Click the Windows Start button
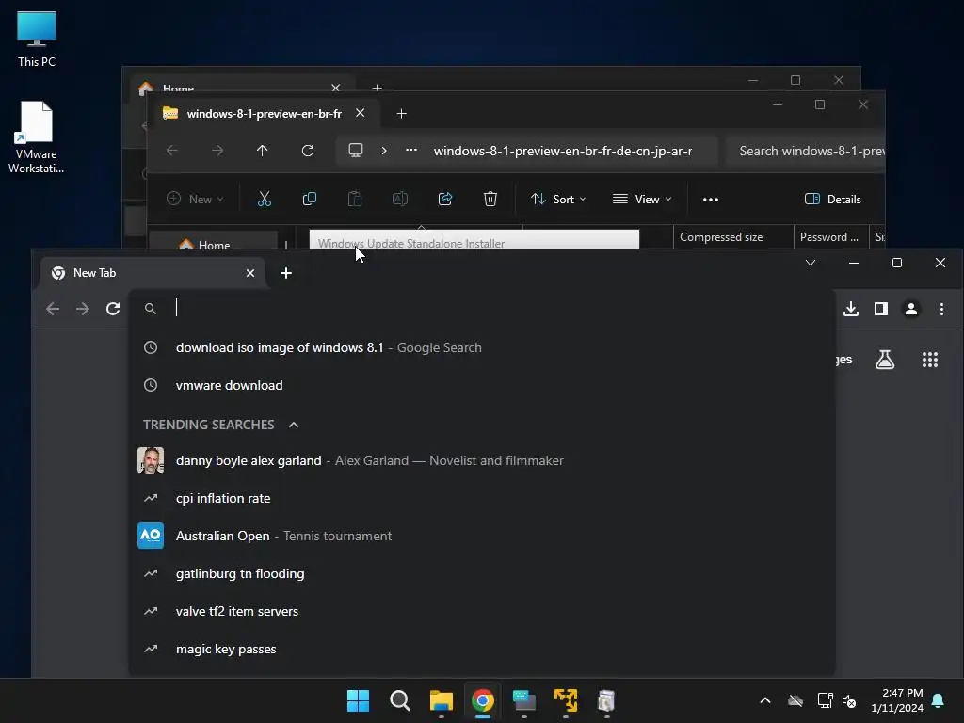Screen dimensions: 964x723 pos(358,700)
